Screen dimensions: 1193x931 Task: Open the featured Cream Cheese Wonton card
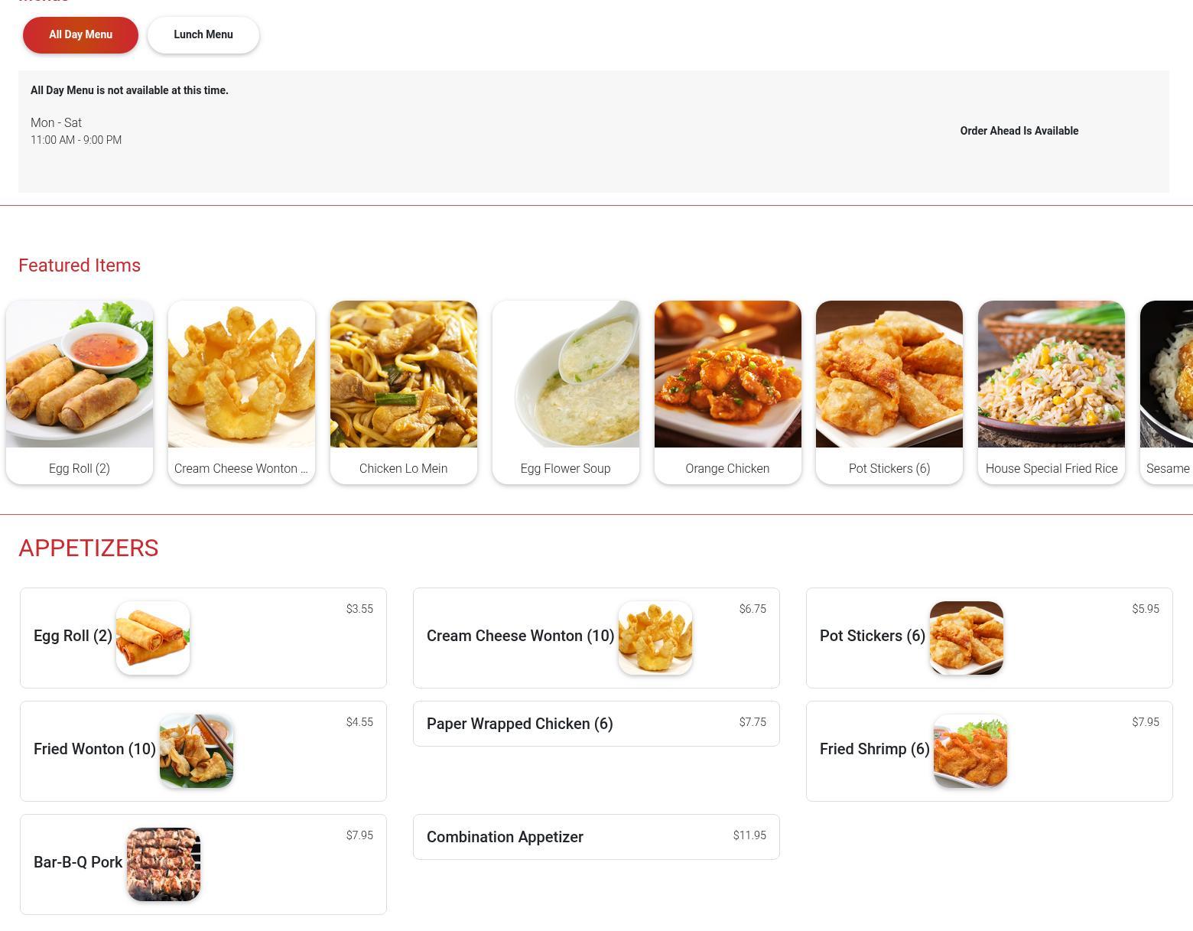242,392
